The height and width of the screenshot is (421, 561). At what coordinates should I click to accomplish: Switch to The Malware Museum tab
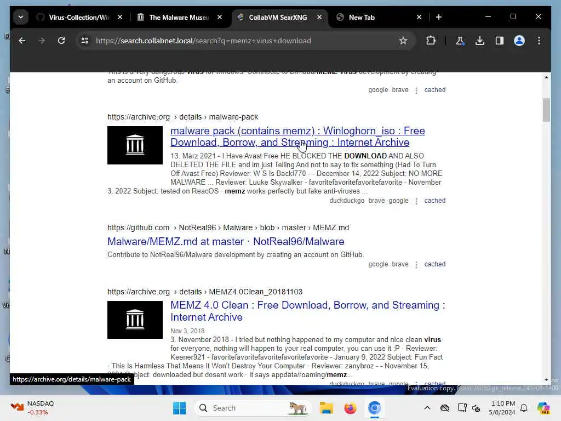pyautogui.click(x=179, y=17)
